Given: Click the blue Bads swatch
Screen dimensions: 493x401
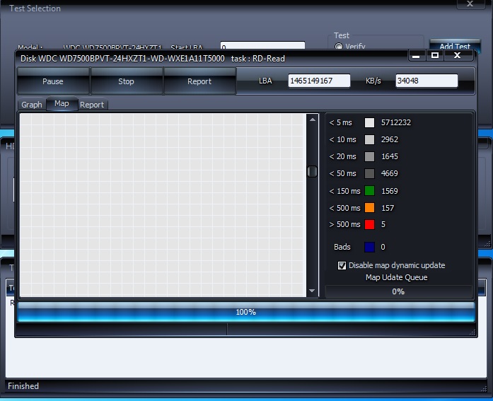Looking at the screenshot, I should (x=369, y=247).
